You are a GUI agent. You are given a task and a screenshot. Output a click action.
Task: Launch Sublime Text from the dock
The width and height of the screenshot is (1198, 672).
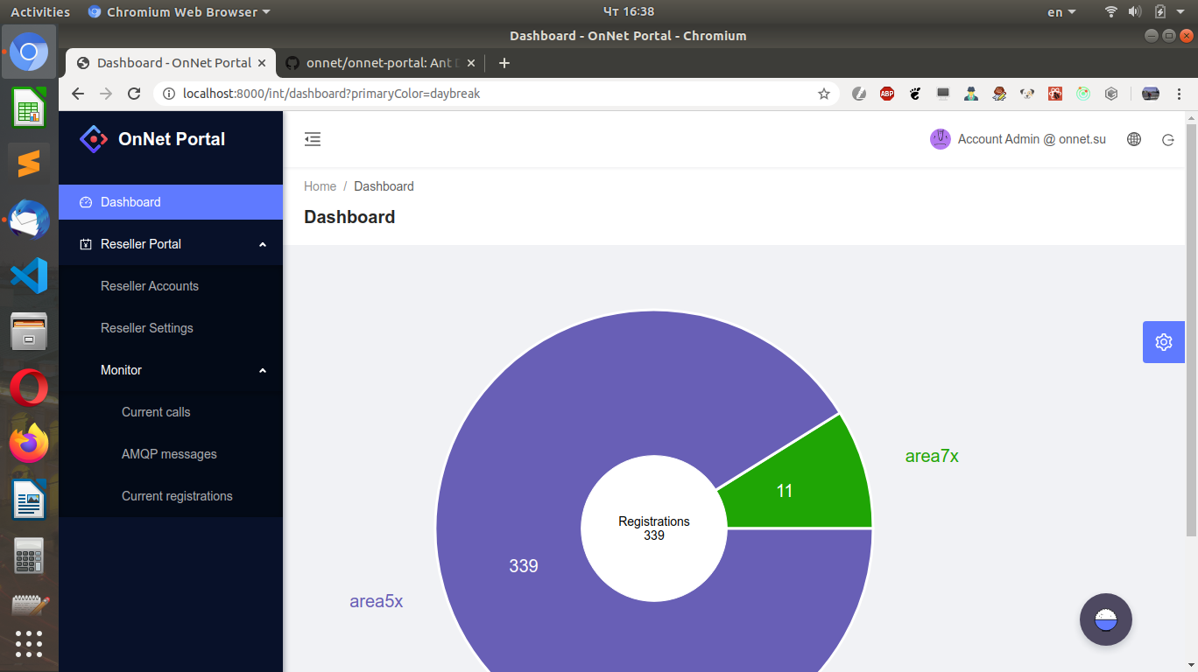point(29,164)
